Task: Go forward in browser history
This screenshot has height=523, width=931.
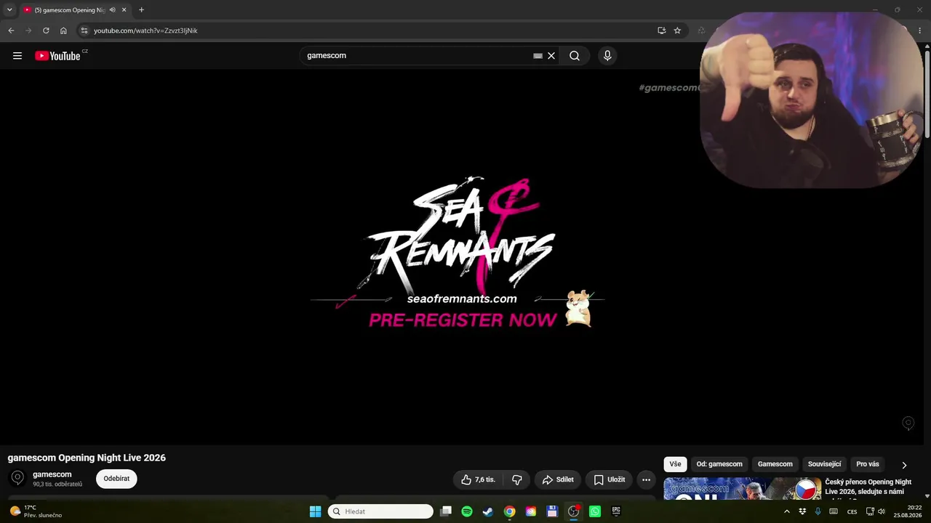Action: [x=28, y=31]
